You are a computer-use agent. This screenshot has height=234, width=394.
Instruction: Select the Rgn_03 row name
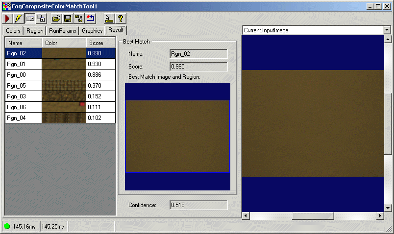pos(24,96)
